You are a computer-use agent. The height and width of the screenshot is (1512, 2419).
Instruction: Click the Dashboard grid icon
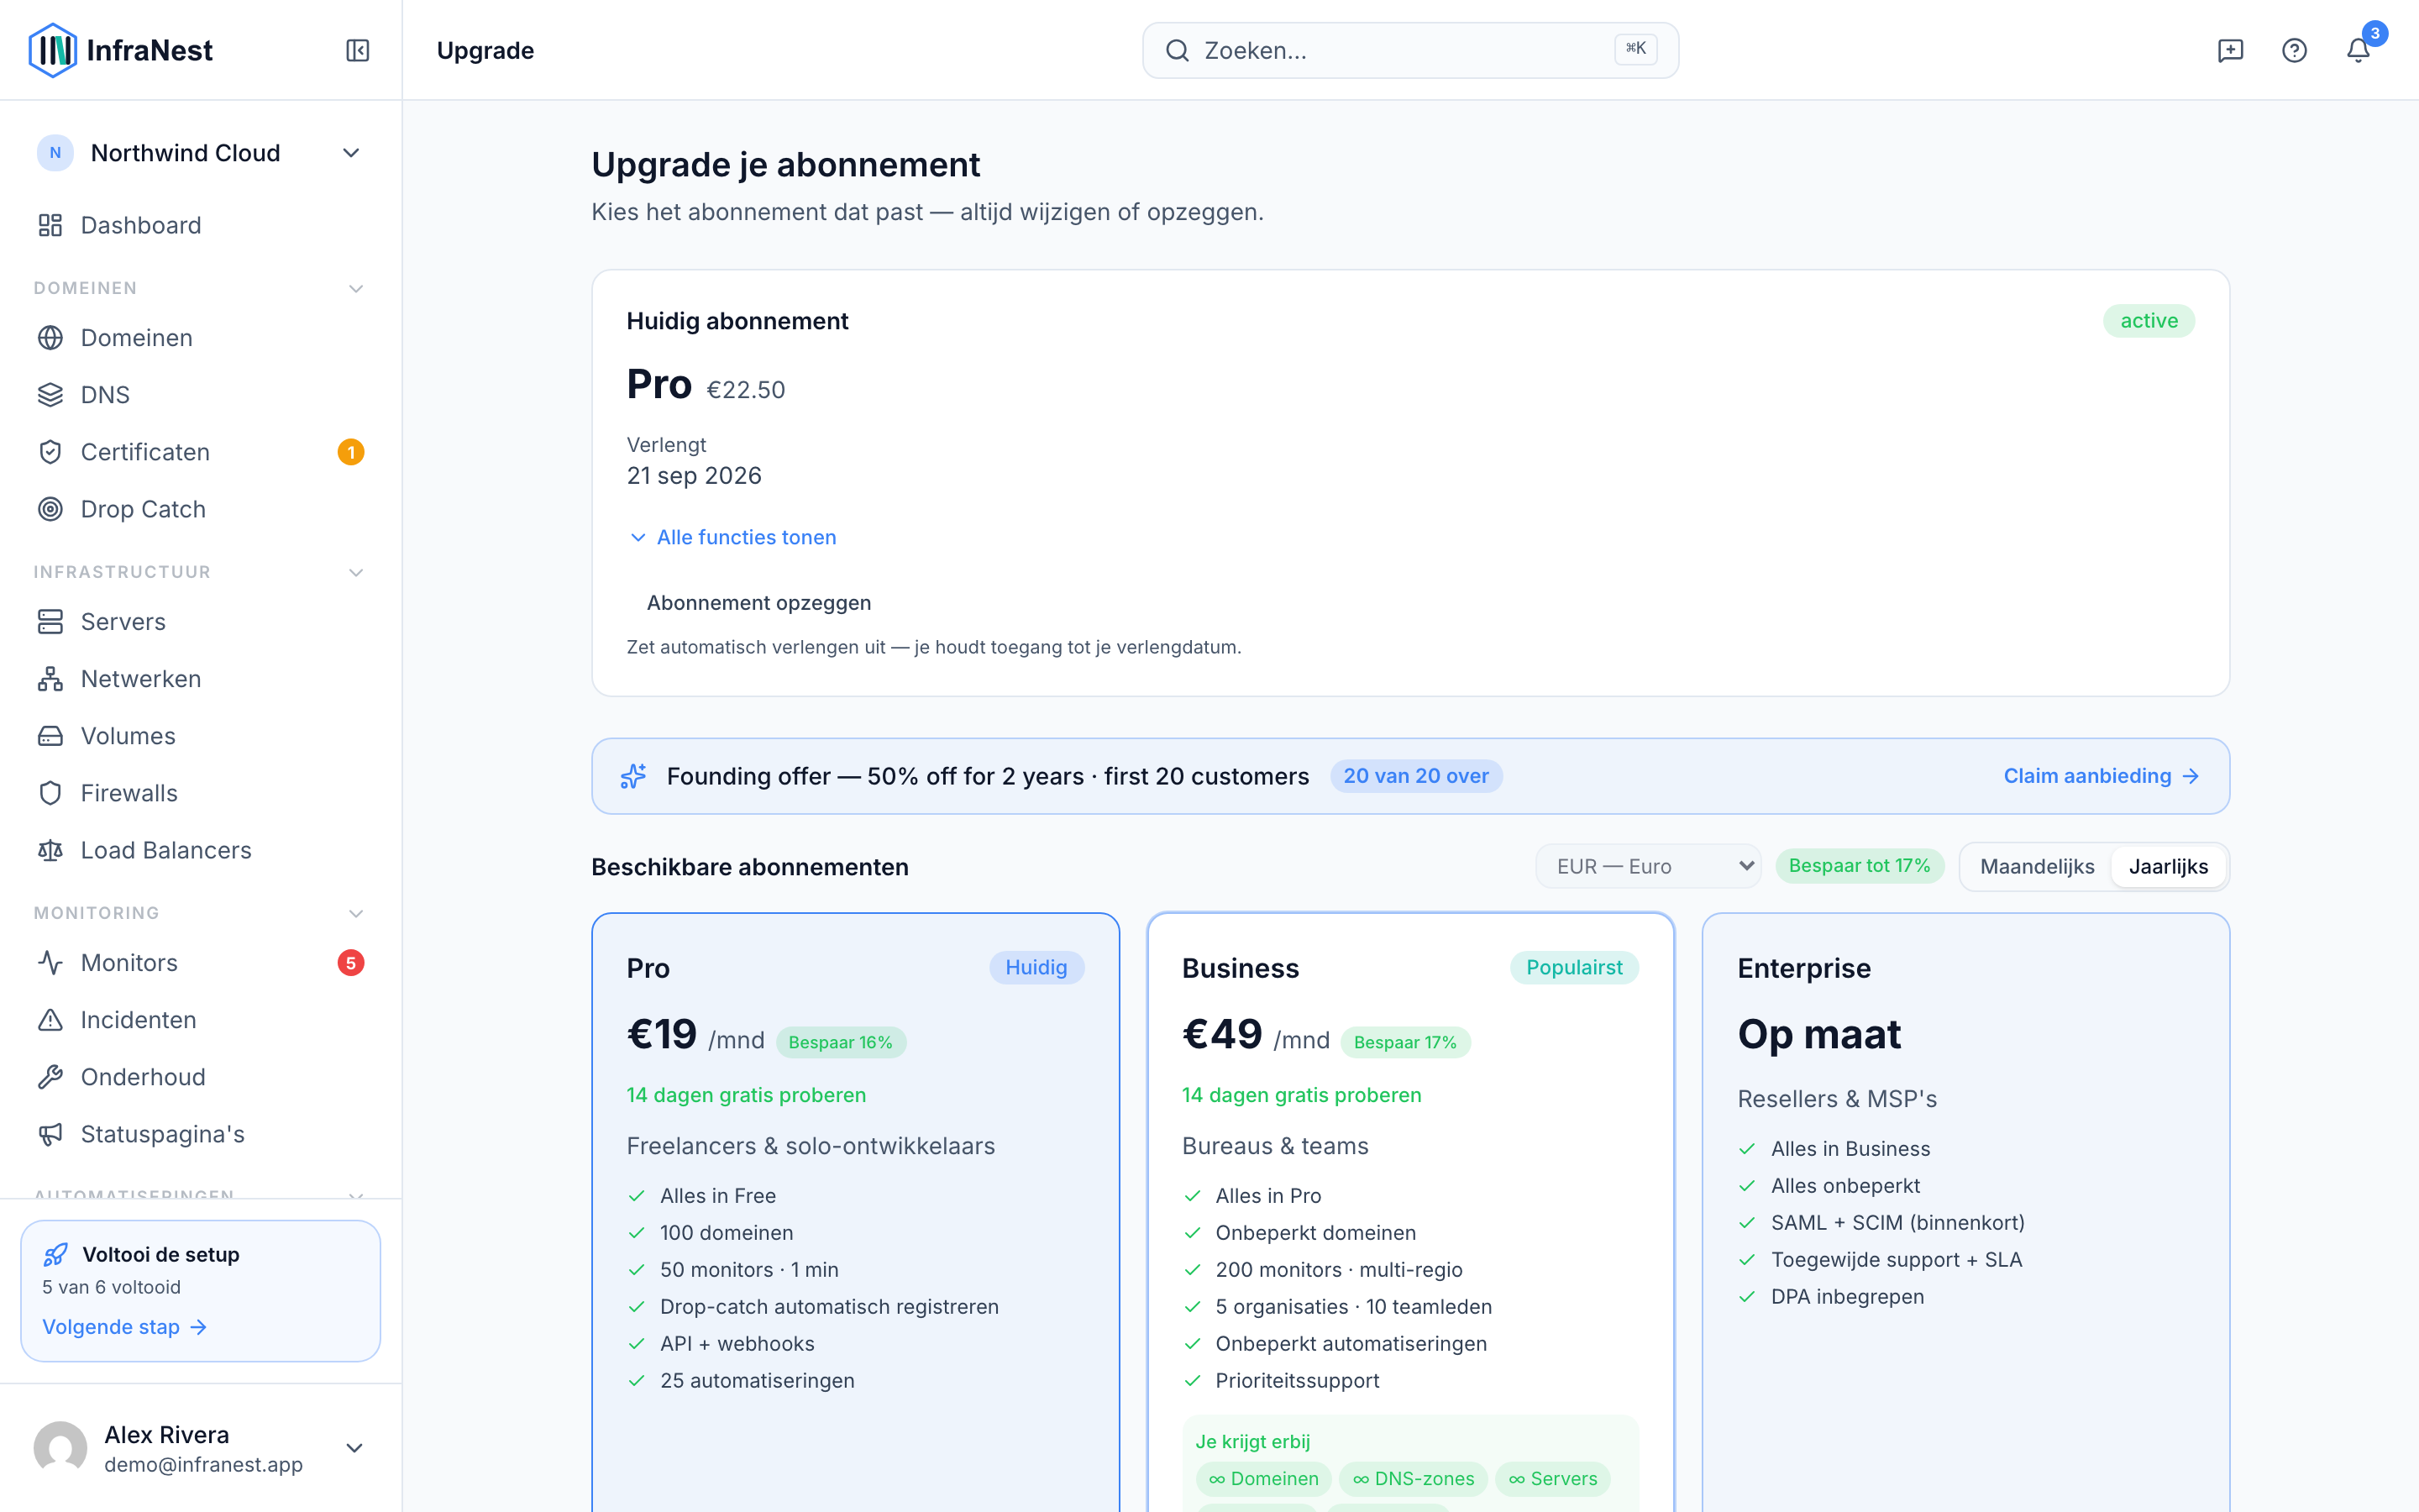[50, 225]
